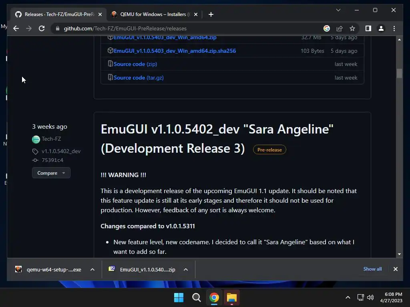
Task: Click the forward navigation arrow
Action: tap(29, 28)
